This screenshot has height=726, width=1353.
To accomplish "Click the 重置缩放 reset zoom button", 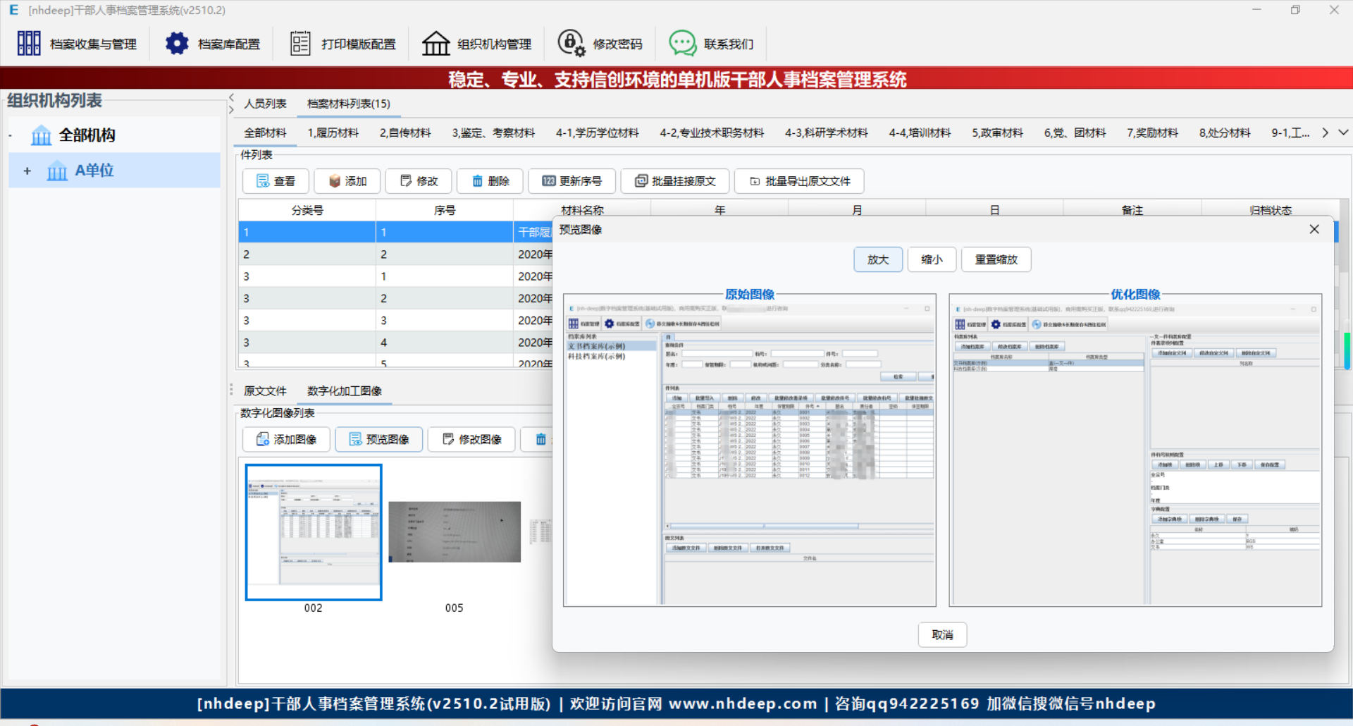I will [x=996, y=259].
